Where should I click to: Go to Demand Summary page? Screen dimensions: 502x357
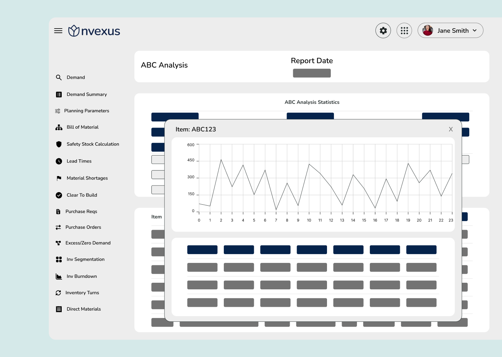(87, 94)
